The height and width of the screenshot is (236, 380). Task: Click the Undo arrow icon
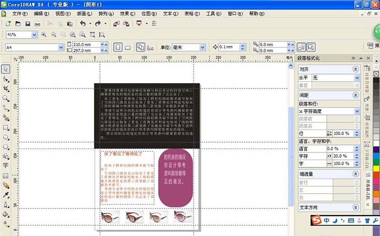point(83,23)
